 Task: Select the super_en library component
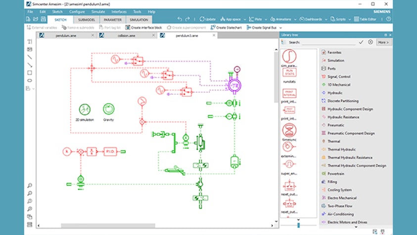click(289, 164)
